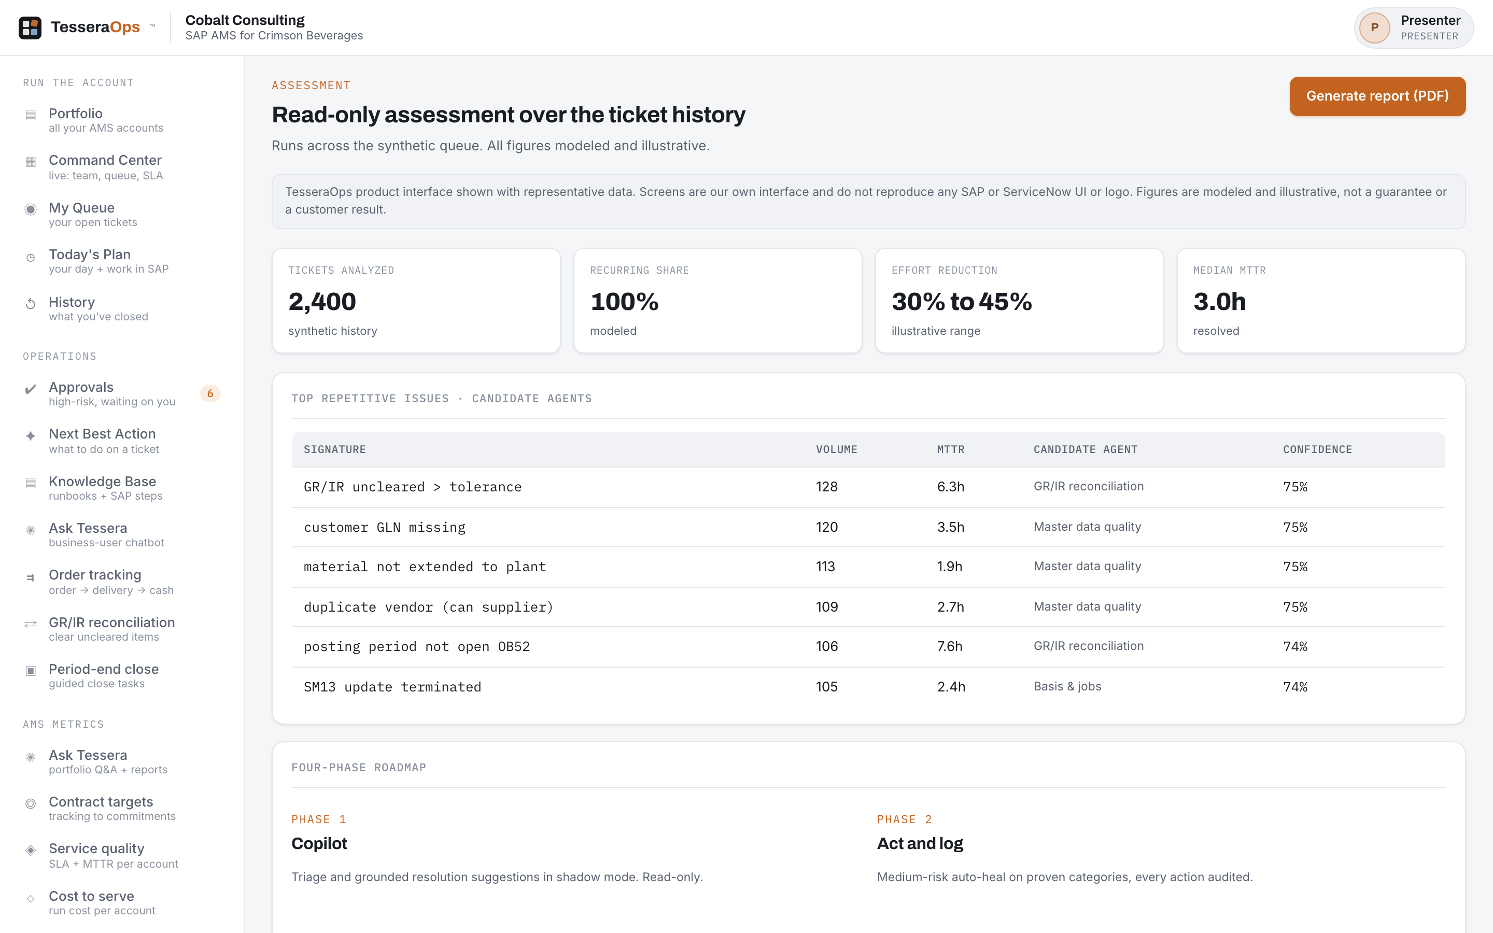Screen dimensions: 1493x933
Task: Click the Next Best Action sparkle icon
Action: tap(30, 435)
